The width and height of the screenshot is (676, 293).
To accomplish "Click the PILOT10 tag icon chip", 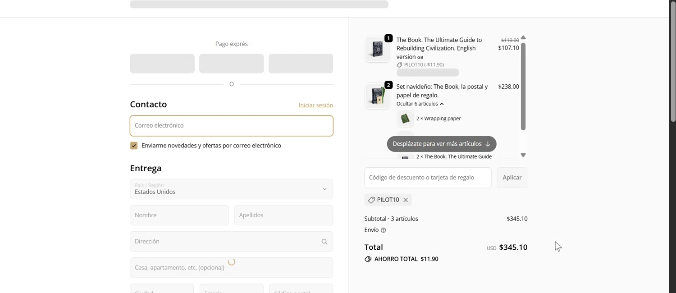I will pos(371,200).
